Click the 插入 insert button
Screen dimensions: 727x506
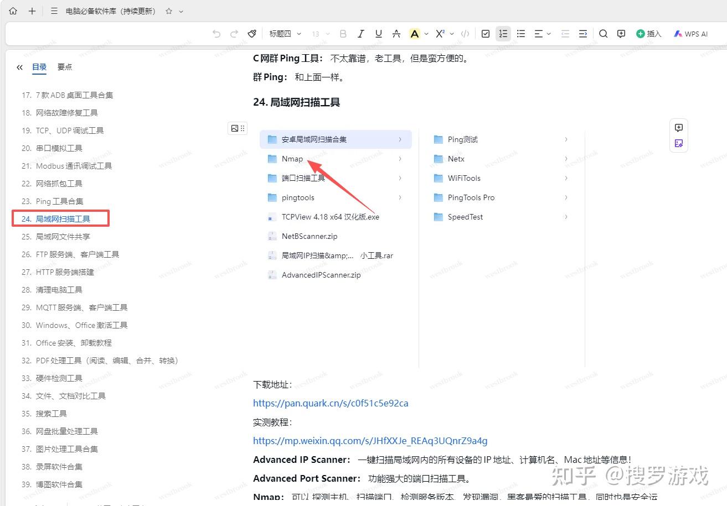[649, 34]
